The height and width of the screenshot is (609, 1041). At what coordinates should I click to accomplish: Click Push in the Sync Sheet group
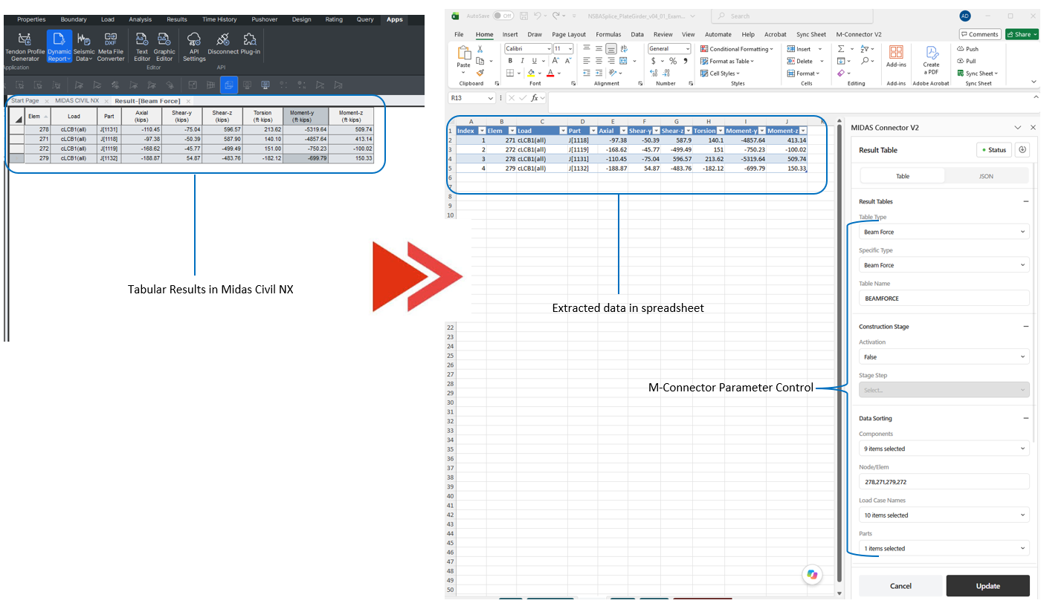(x=967, y=49)
